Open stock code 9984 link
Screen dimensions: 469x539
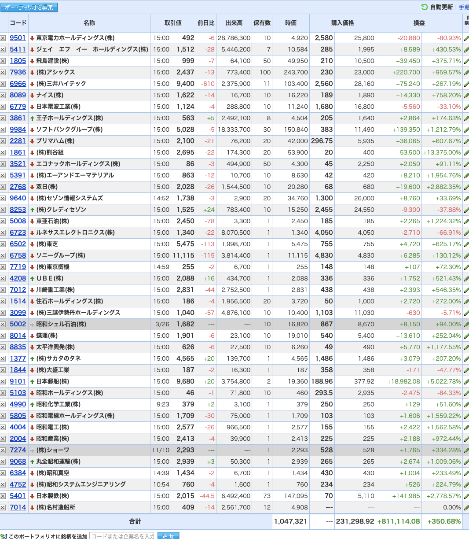tap(18, 129)
